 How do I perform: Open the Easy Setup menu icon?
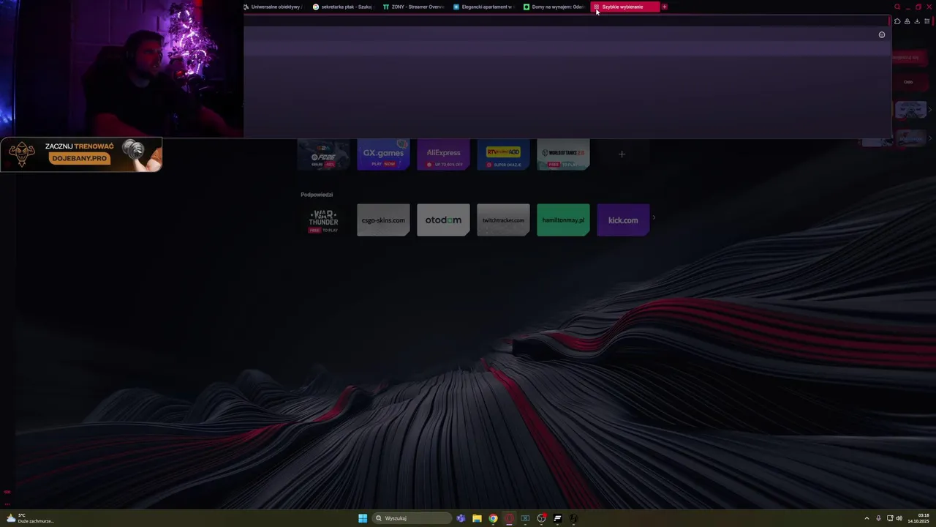coord(927,21)
